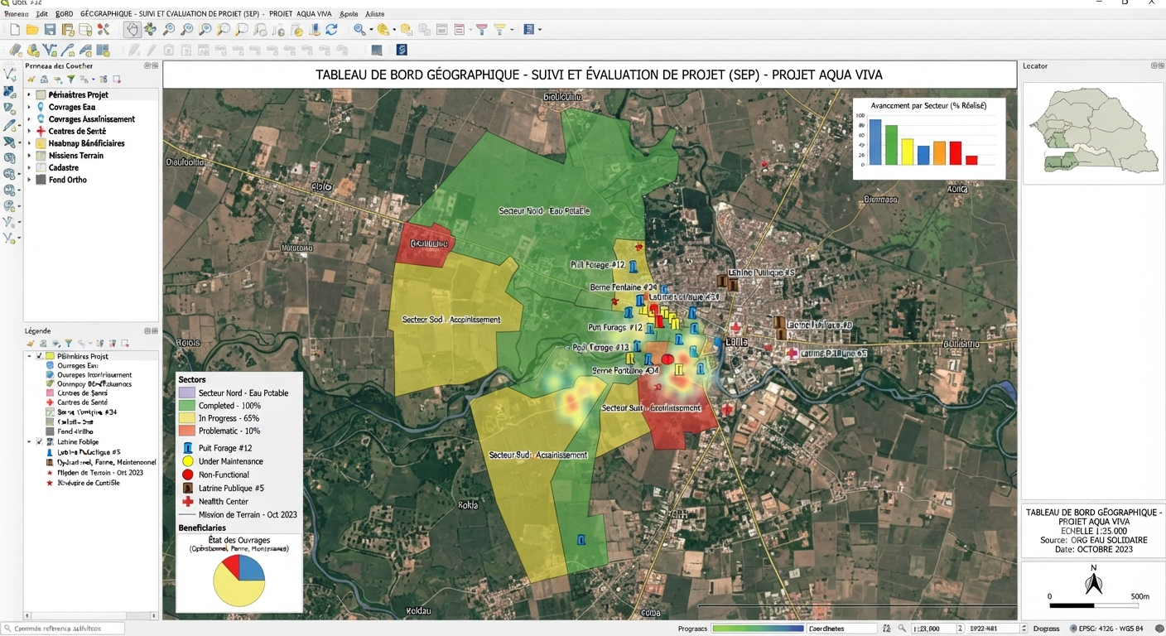1166x636 pixels.
Task: Click the filter funnel in Couches panel toolbar
Action: (70, 79)
